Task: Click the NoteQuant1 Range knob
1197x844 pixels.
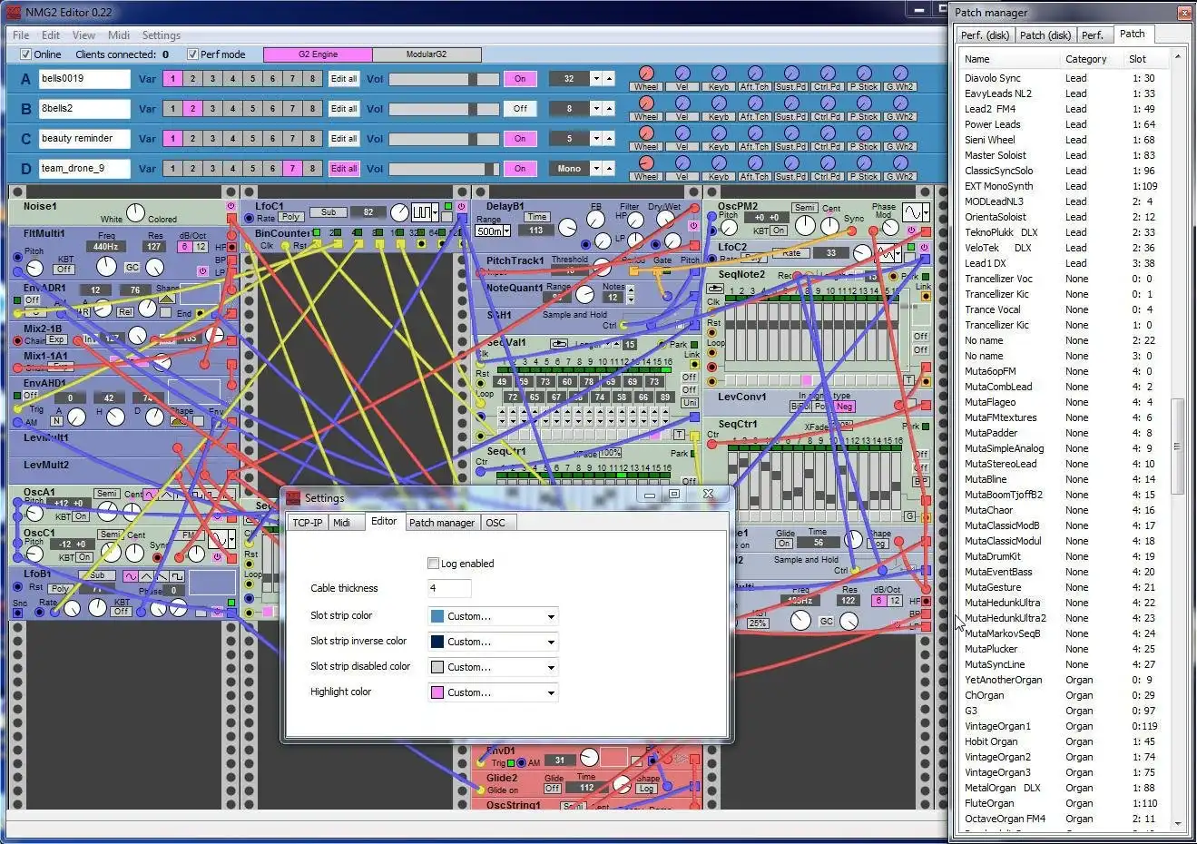Action: (584, 295)
